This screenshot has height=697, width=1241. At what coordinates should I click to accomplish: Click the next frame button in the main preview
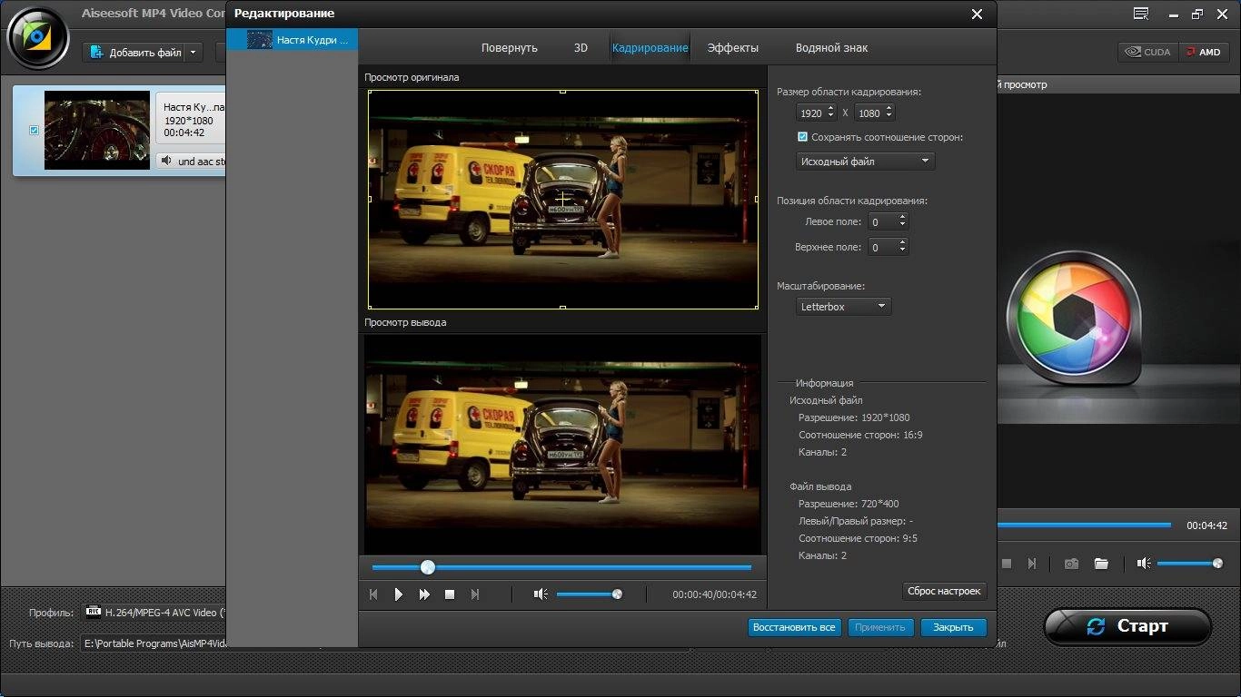point(1032,564)
